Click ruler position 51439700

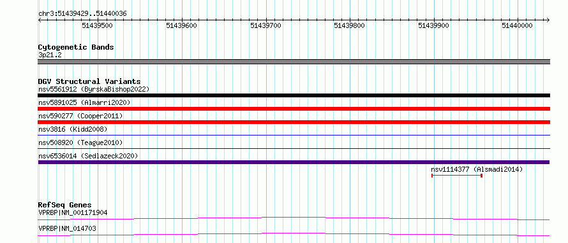coord(266,25)
